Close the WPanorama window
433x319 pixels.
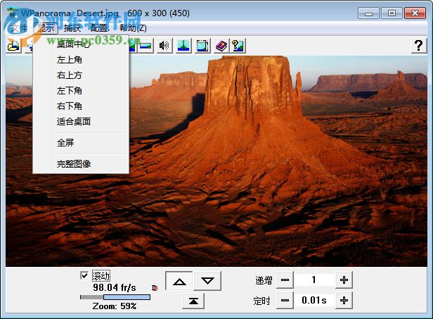tap(415, 13)
